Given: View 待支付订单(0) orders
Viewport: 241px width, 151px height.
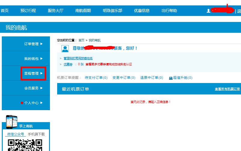Looking at the screenshot, I should (x=96, y=78).
